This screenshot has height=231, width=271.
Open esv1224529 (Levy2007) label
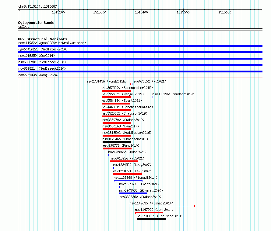point(132,165)
